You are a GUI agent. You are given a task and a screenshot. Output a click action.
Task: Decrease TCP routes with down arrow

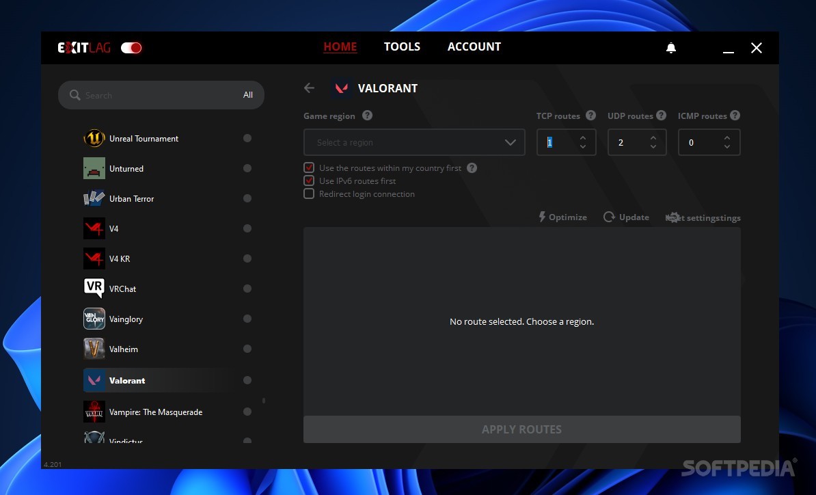click(583, 147)
